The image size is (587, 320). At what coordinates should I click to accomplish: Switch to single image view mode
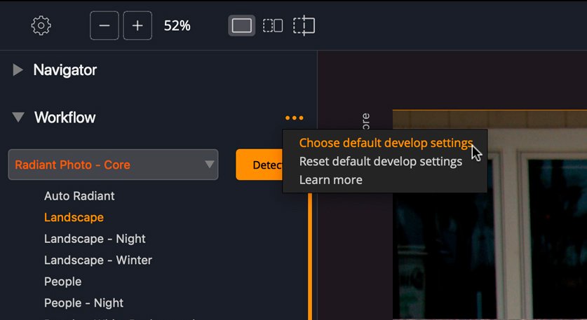click(241, 26)
